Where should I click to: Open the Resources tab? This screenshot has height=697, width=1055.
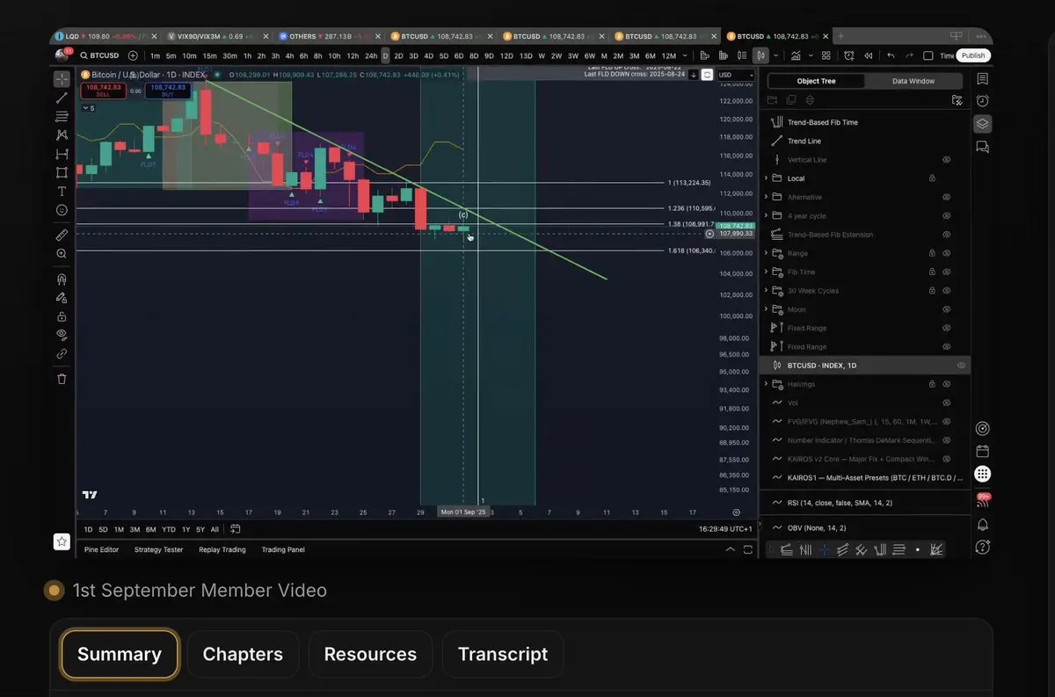pos(370,654)
